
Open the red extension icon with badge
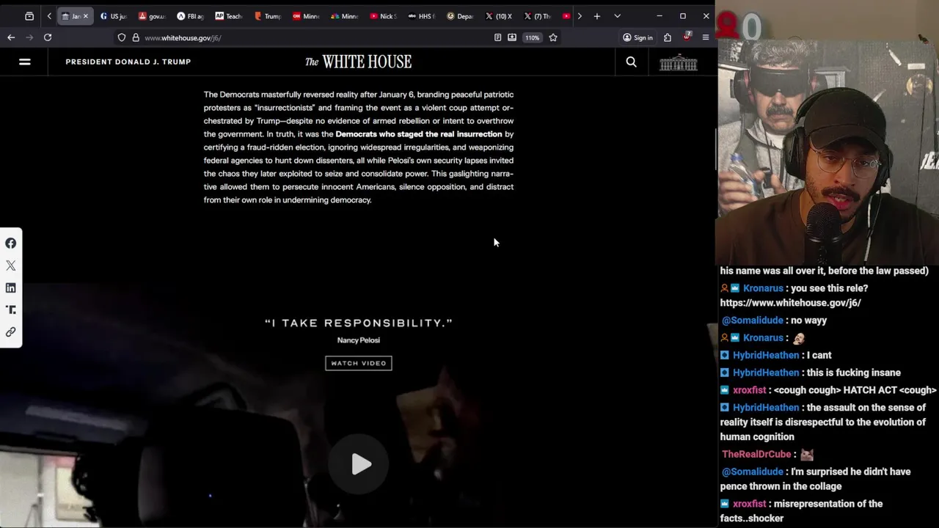point(687,37)
